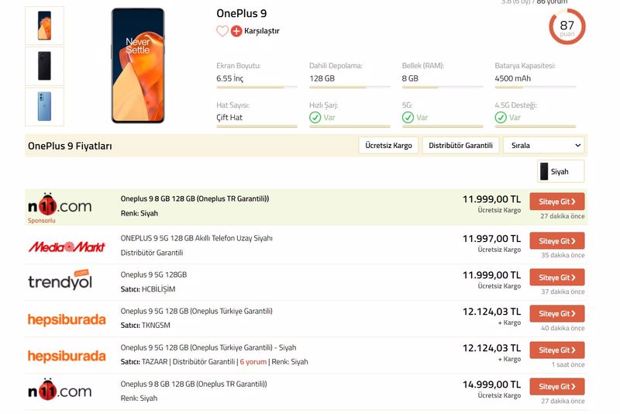620x414 pixels.
Task: Click the red plus Karşılaştır icon
Action: coord(236,31)
